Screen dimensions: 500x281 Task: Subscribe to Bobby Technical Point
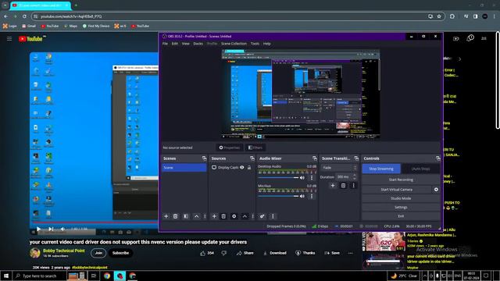[x=120, y=253]
